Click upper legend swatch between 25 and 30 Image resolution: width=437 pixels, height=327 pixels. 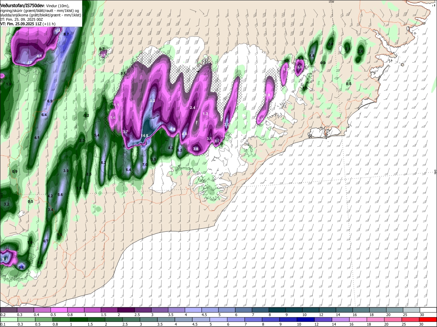click(x=412, y=310)
